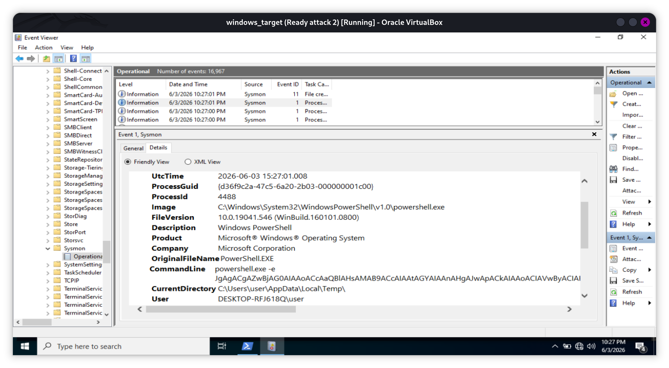Click Disable Log action
This screenshot has width=669, height=368.
click(632, 158)
